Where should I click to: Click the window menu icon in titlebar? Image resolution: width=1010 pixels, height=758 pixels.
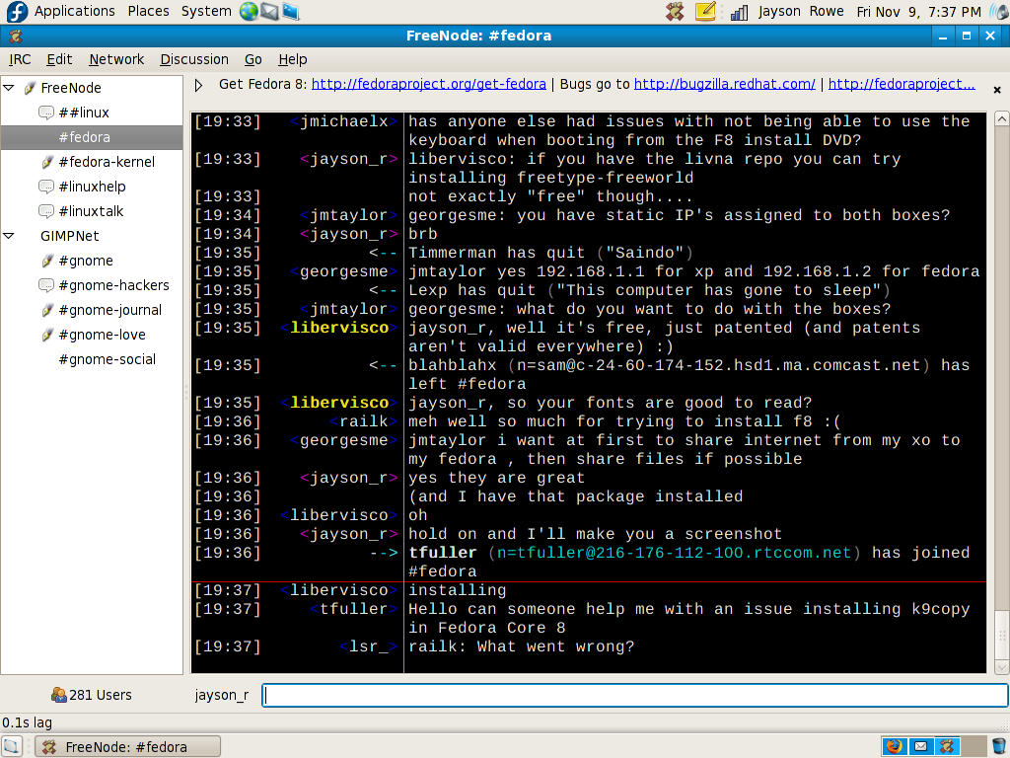click(x=16, y=37)
